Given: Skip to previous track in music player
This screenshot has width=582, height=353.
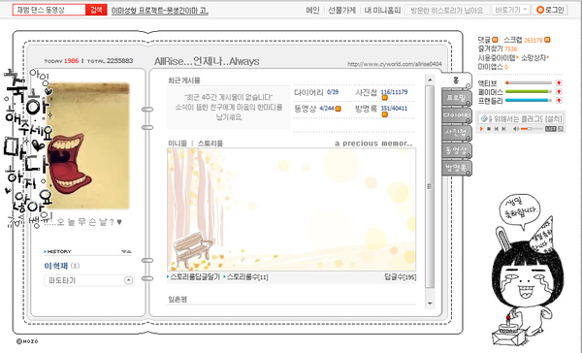Looking at the screenshot, I should click(497, 129).
